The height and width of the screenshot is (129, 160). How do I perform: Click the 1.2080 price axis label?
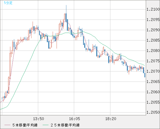coord(153,51)
